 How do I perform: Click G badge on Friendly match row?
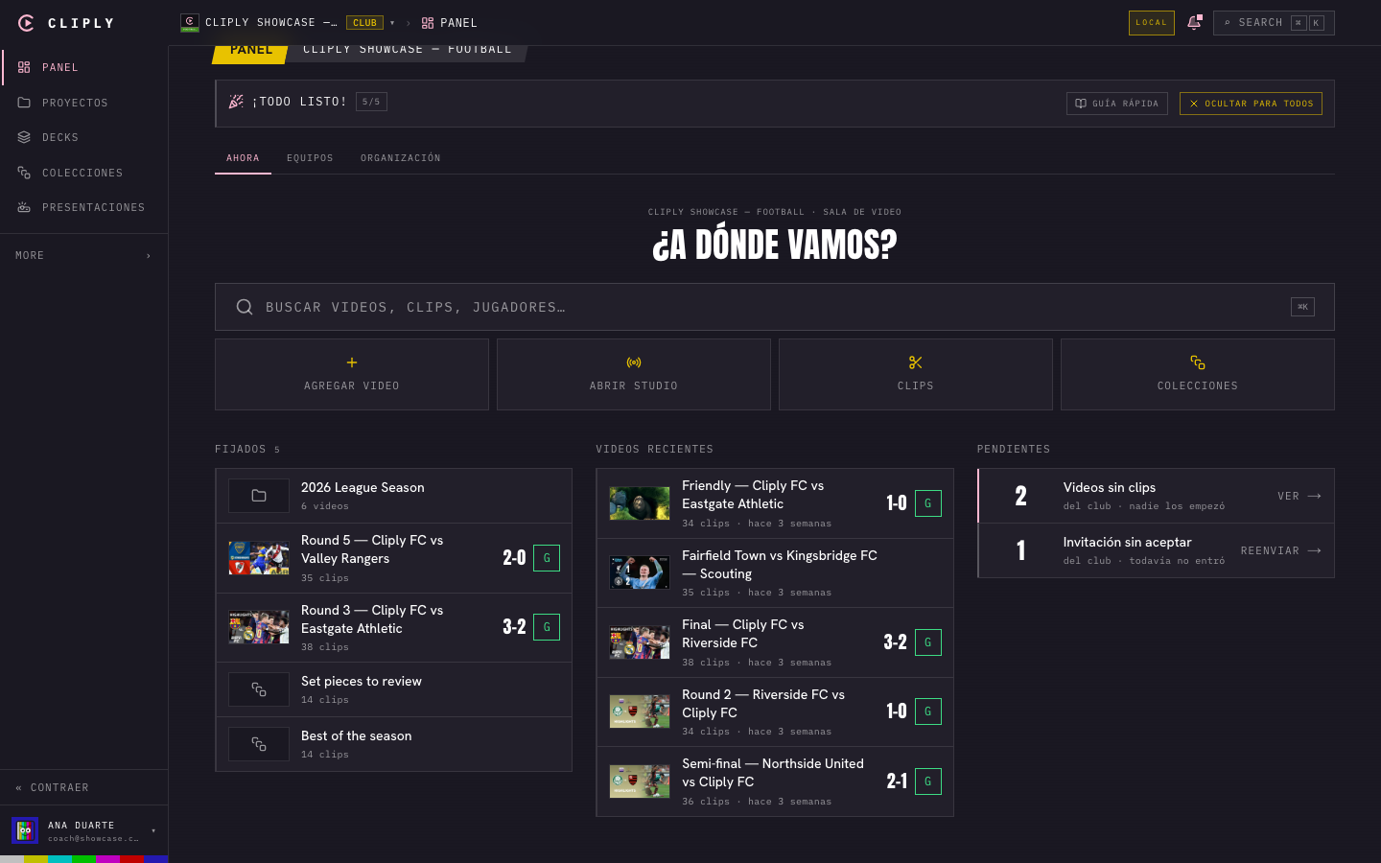[927, 503]
